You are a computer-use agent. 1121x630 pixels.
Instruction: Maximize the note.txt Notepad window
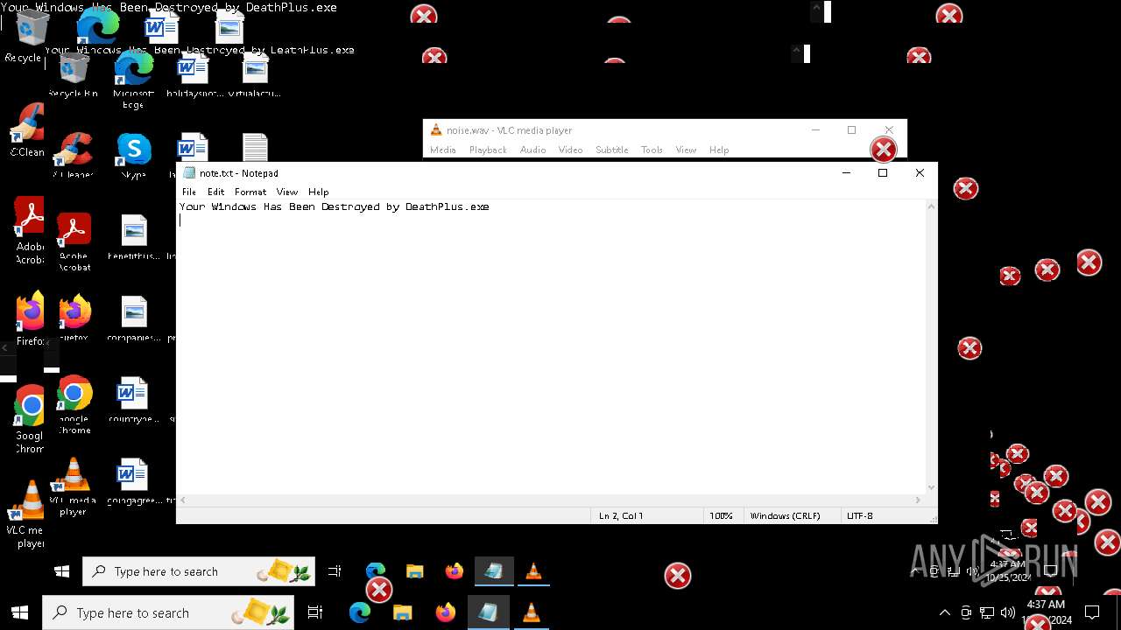(883, 173)
